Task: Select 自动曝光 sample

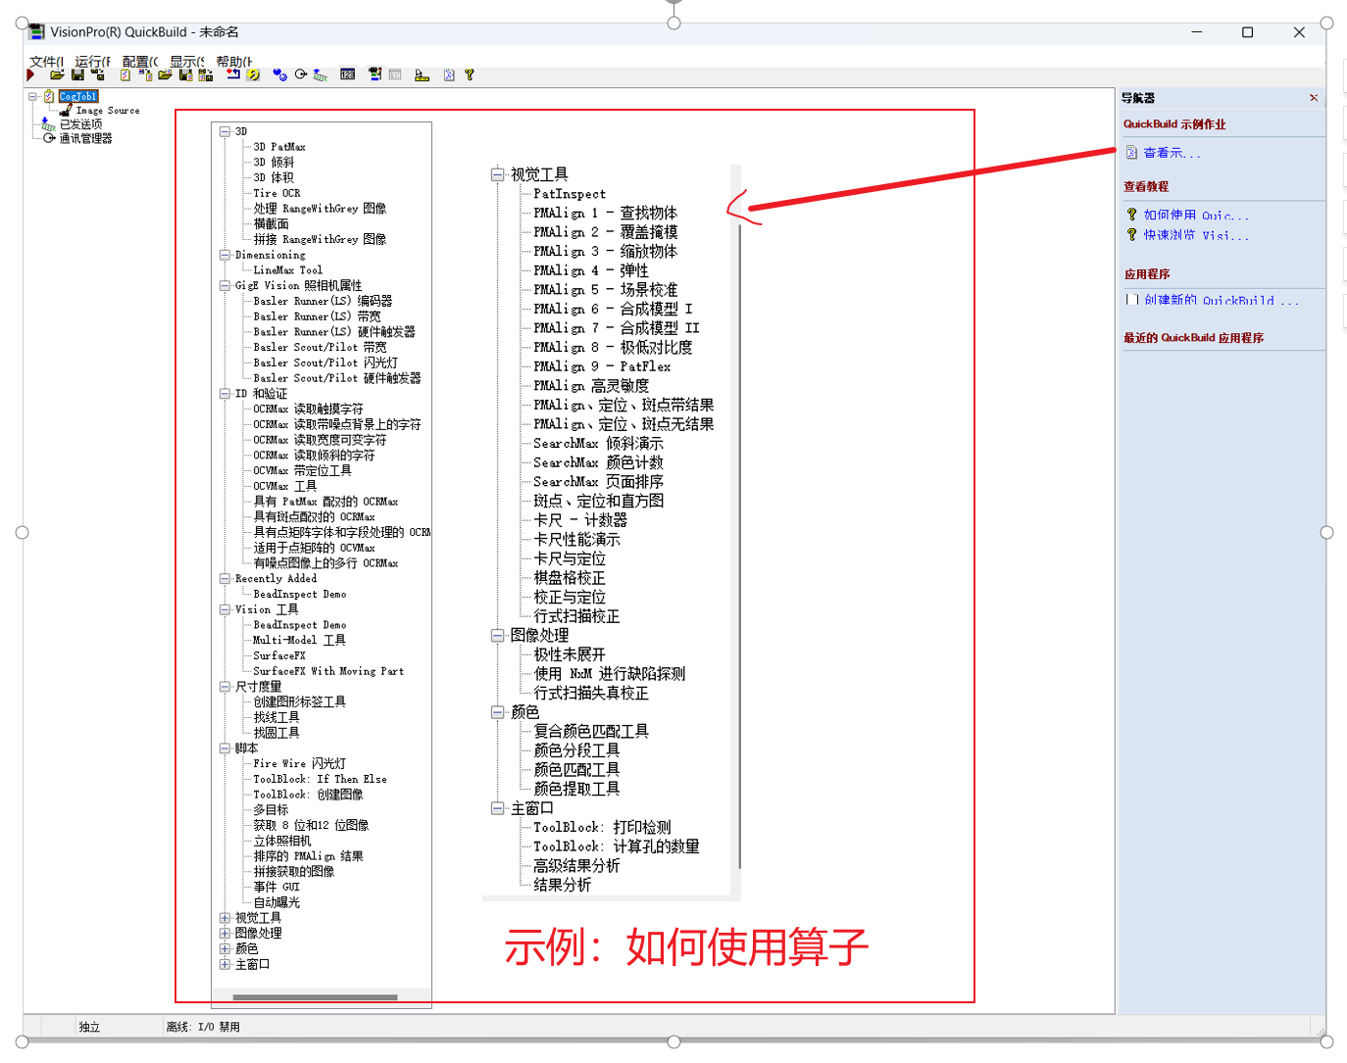Action: click(276, 902)
